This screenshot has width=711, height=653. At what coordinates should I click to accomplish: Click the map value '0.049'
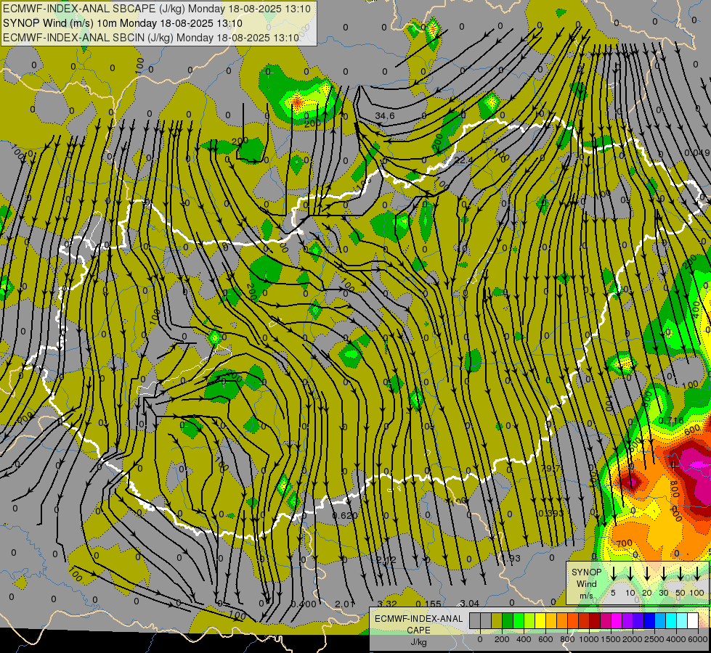pos(697,152)
